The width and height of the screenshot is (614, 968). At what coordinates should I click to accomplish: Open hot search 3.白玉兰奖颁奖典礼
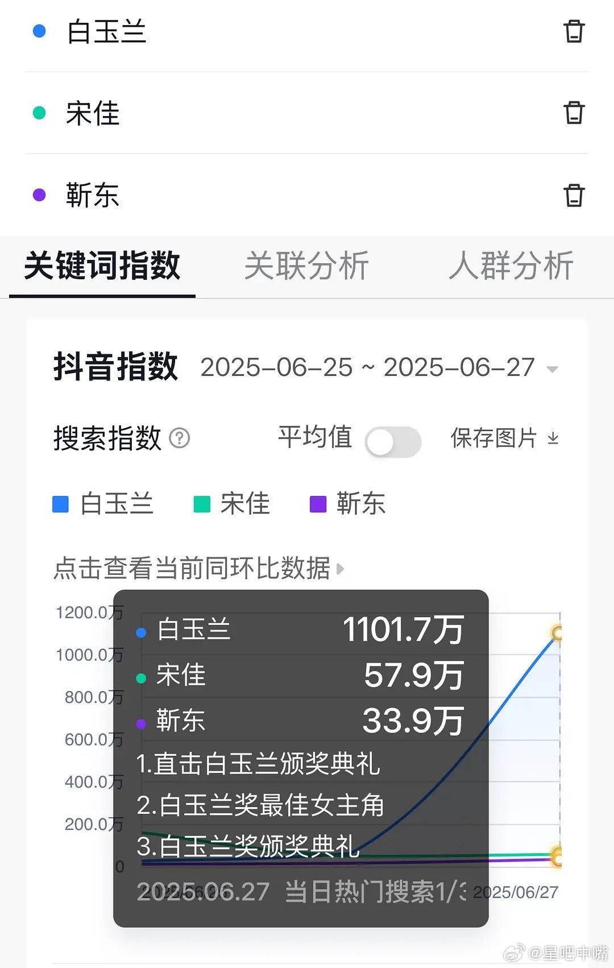(x=248, y=846)
